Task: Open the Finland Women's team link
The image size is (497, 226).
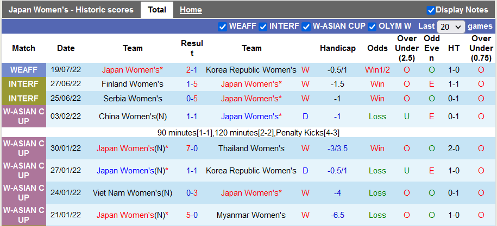Action: click(x=133, y=84)
